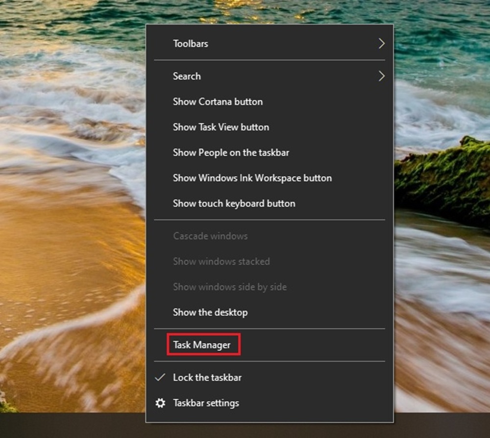Toggle Show People on the taskbar
Viewport: 490px width, 438px height.
click(231, 153)
